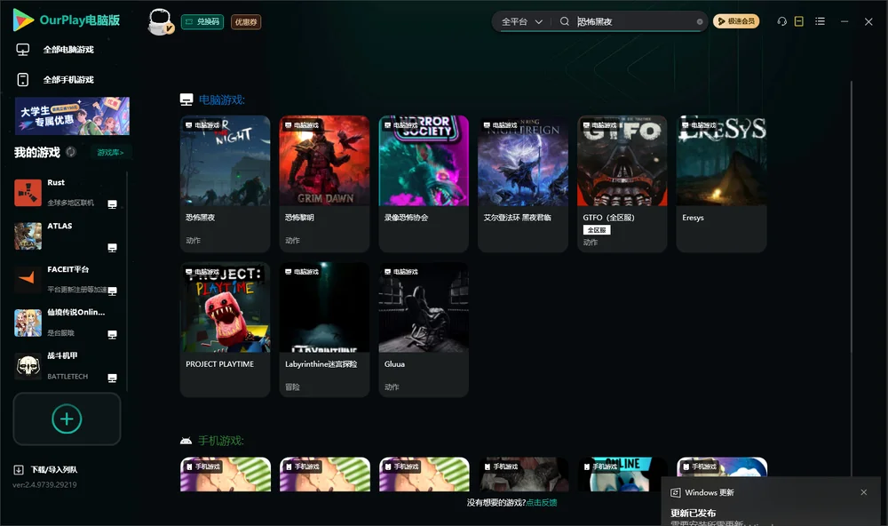Open 游戏库 game library expander
Screen dimensions: 888x526
pyautogui.click(x=110, y=152)
